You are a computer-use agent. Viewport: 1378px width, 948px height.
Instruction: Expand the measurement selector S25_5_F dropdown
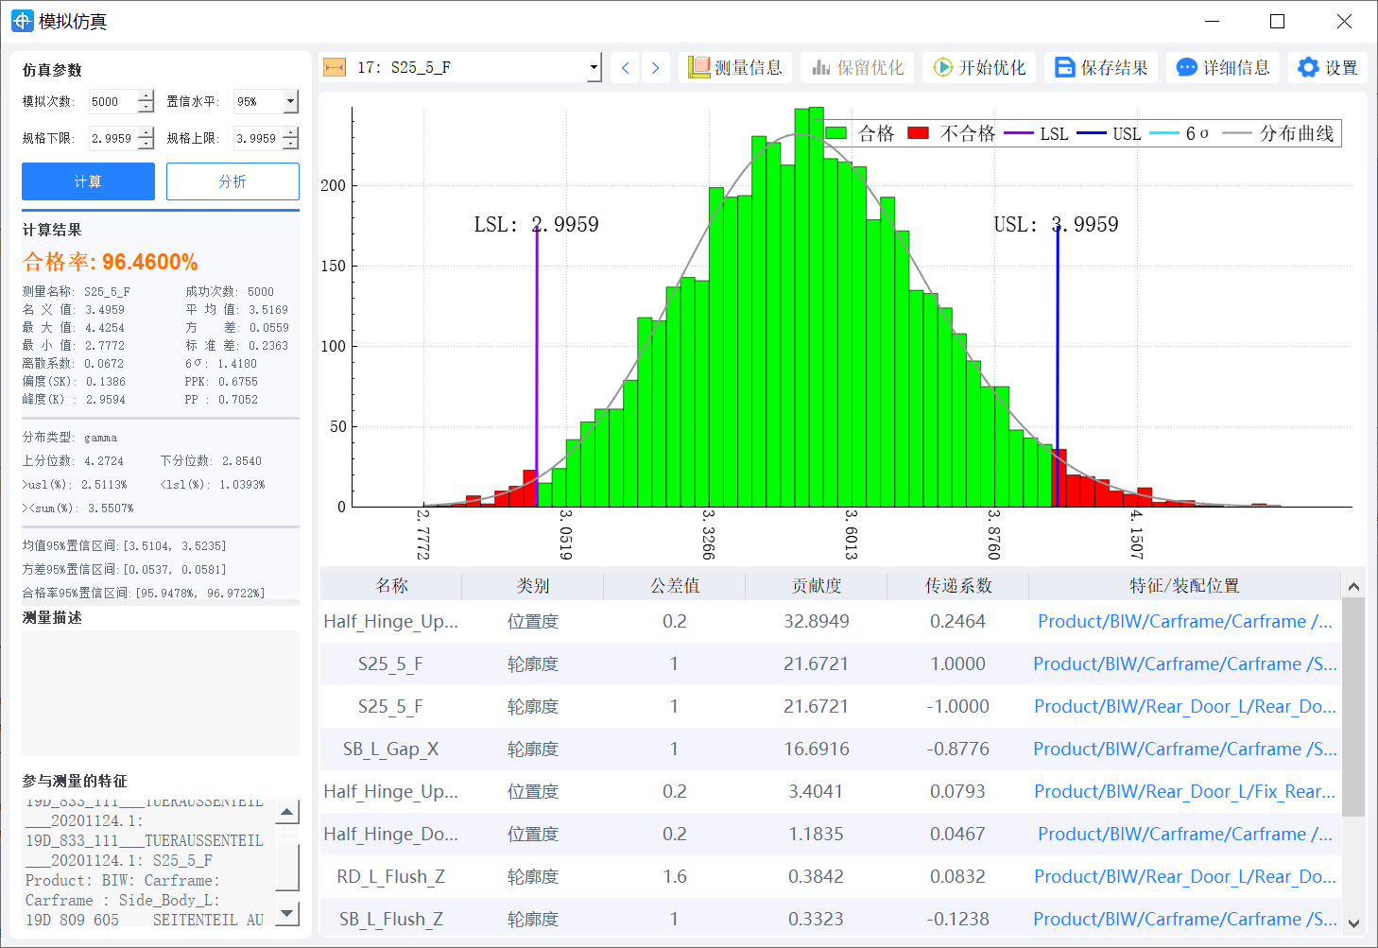[594, 68]
